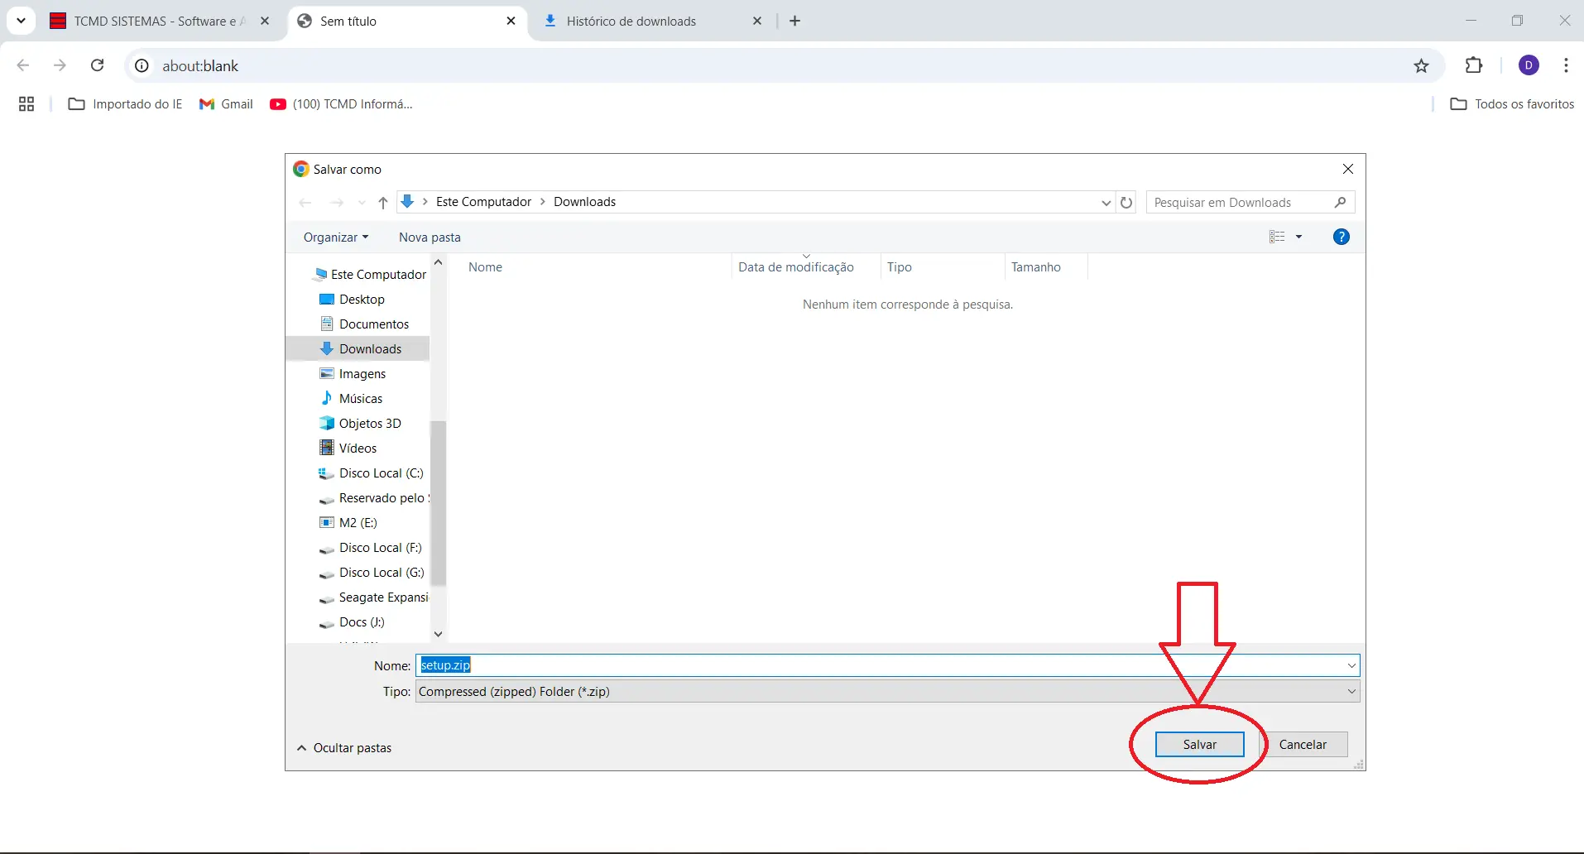Click the purple profile avatar icon

(1529, 66)
